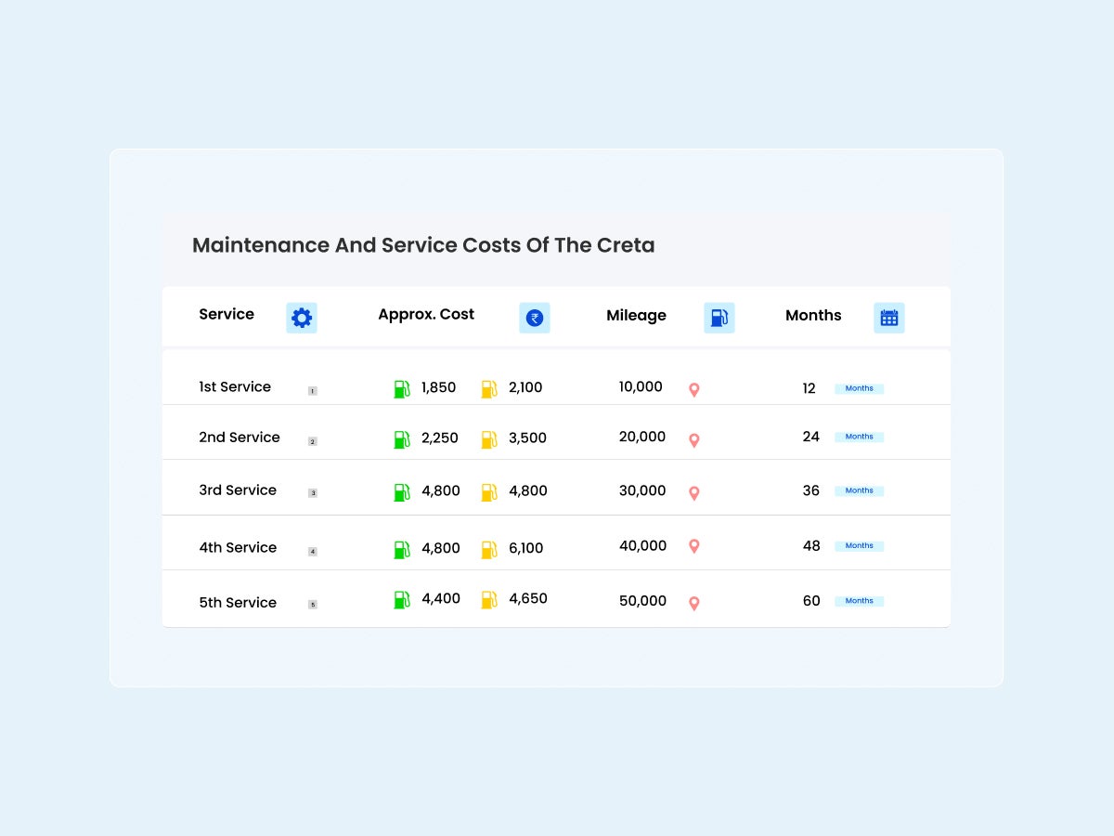
Task: Click the number 4 badge after 4th Service
Action: tap(313, 552)
